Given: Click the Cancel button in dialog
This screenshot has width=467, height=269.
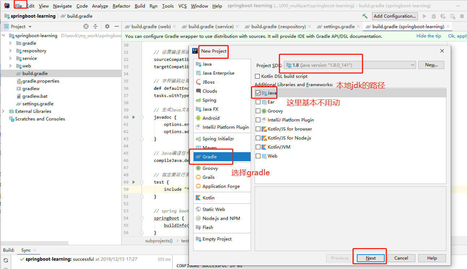Looking at the screenshot, I should (401, 258).
